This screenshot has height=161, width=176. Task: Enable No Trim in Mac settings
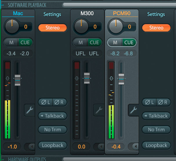point(52,130)
